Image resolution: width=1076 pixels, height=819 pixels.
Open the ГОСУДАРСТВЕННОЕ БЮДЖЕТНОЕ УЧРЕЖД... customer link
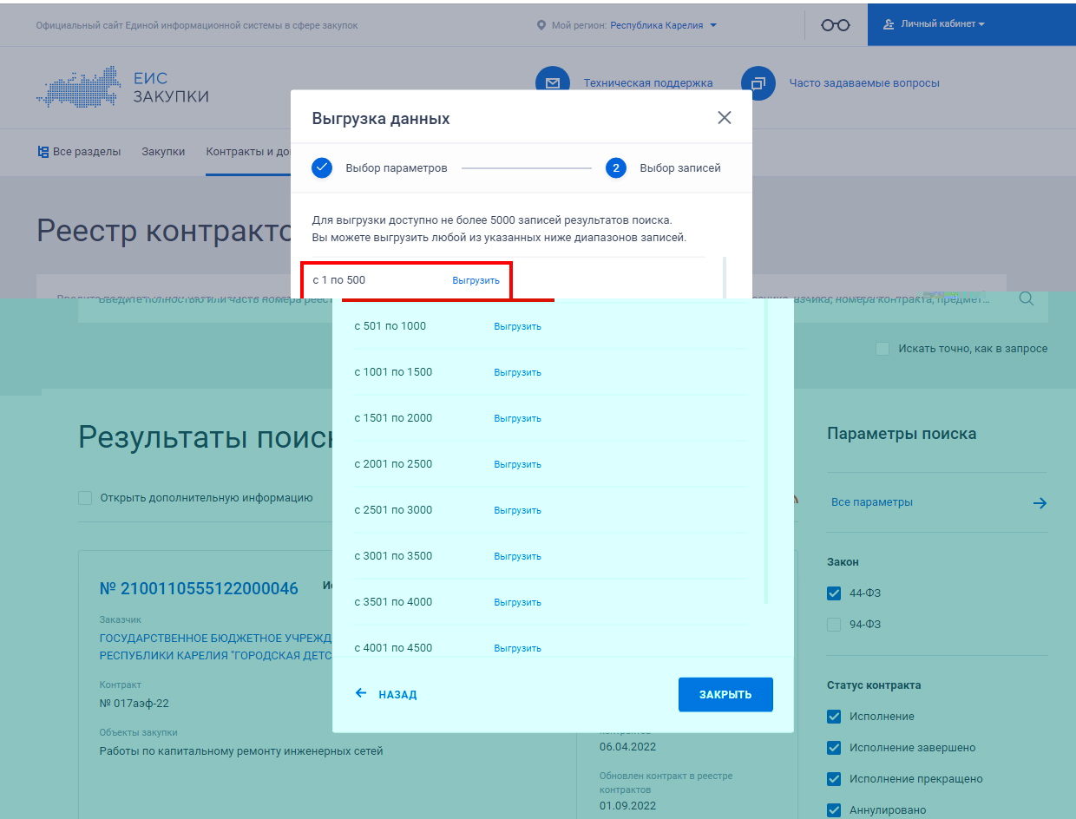[x=216, y=647]
